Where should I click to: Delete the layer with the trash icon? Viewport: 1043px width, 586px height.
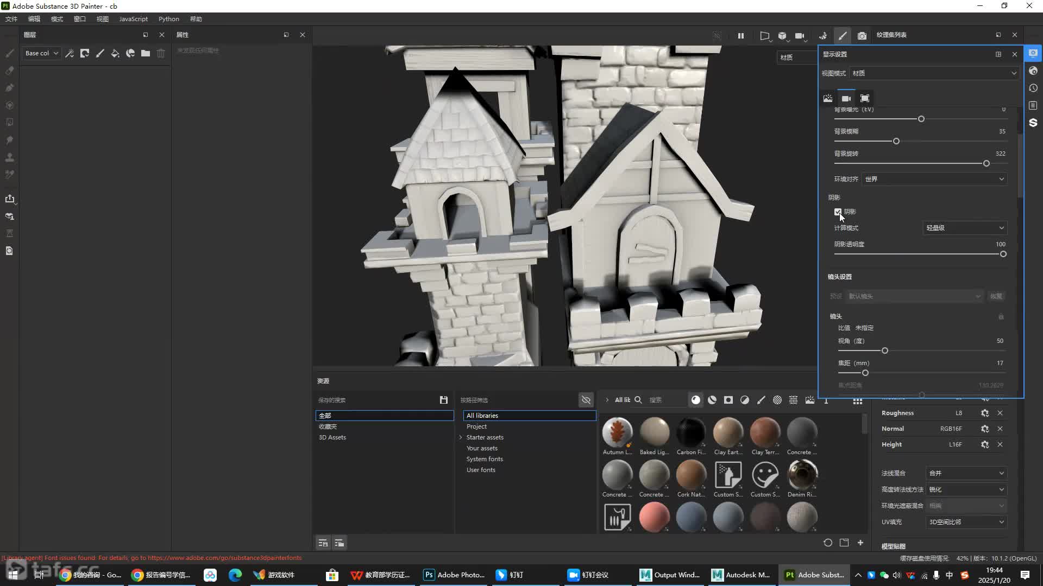point(161,53)
